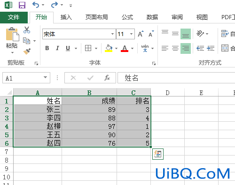The width and height of the screenshot is (235, 185).
Task: Open the font color palette dropdown
Action: coord(132,48)
